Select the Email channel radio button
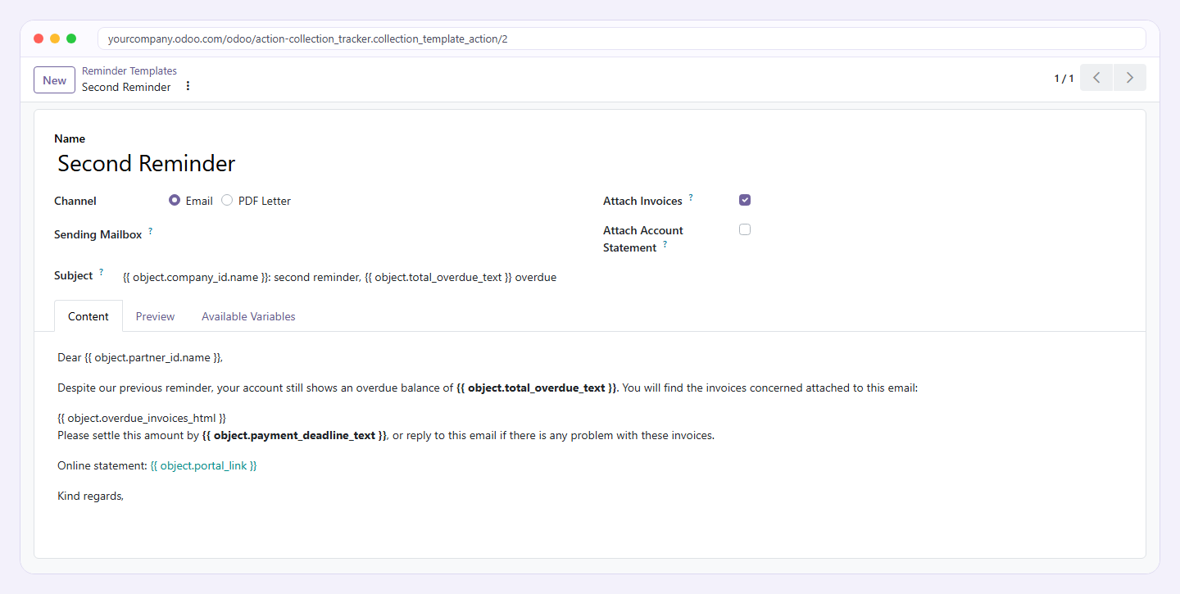The image size is (1180, 594). pyautogui.click(x=175, y=201)
